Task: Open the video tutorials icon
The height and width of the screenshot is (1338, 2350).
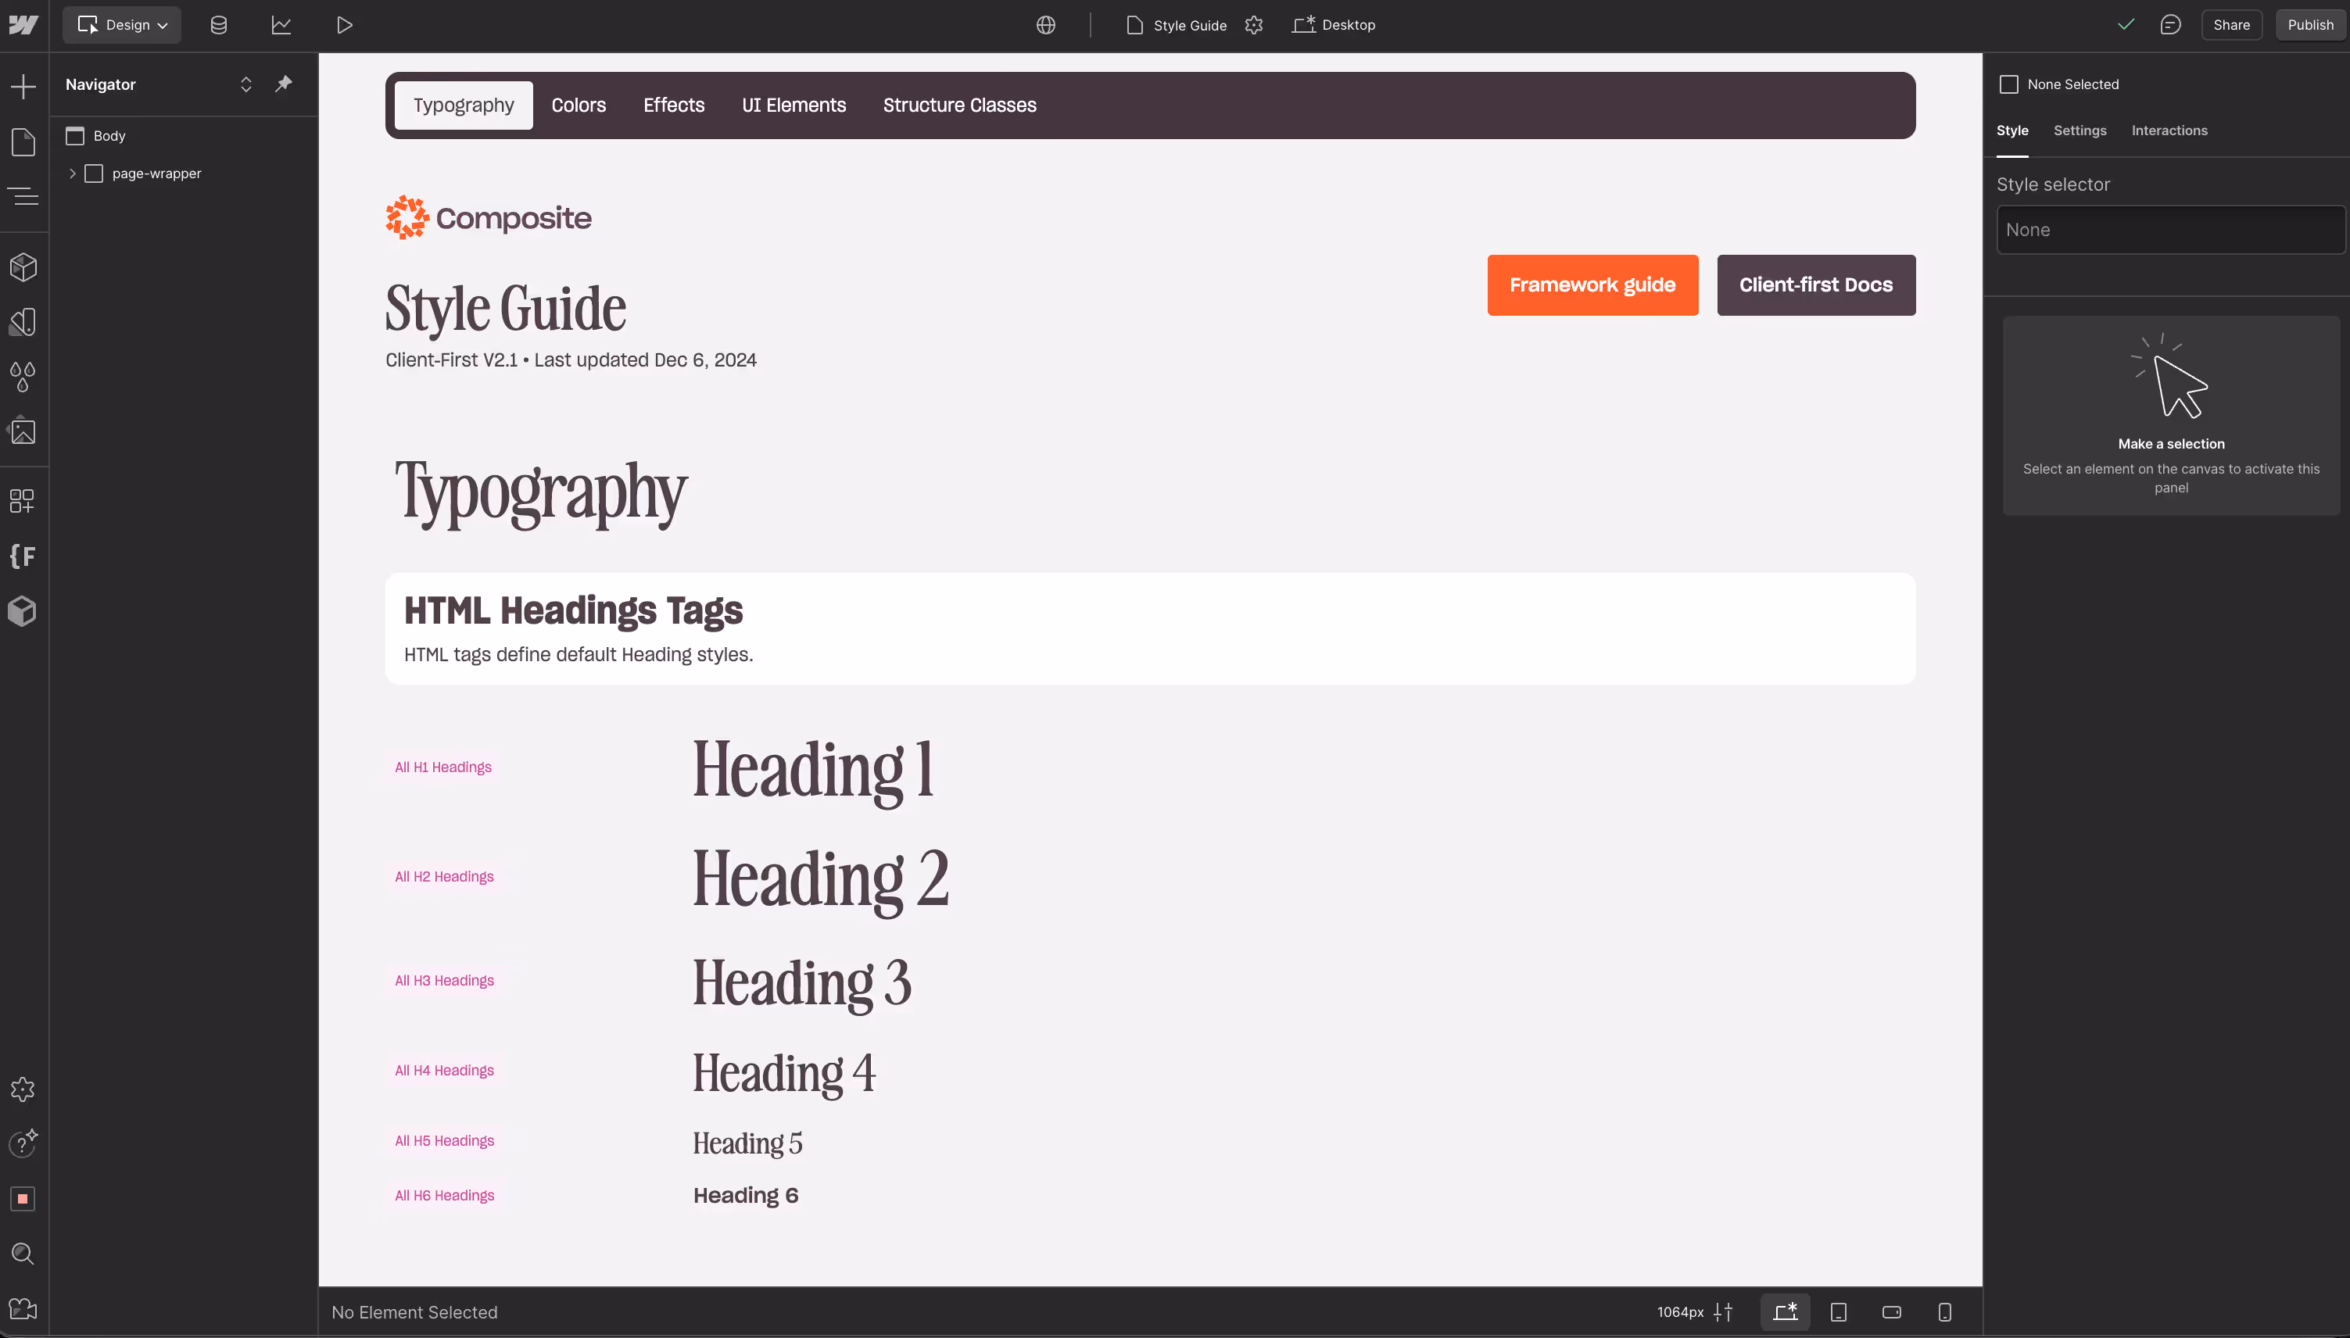Action: pos(23,1308)
